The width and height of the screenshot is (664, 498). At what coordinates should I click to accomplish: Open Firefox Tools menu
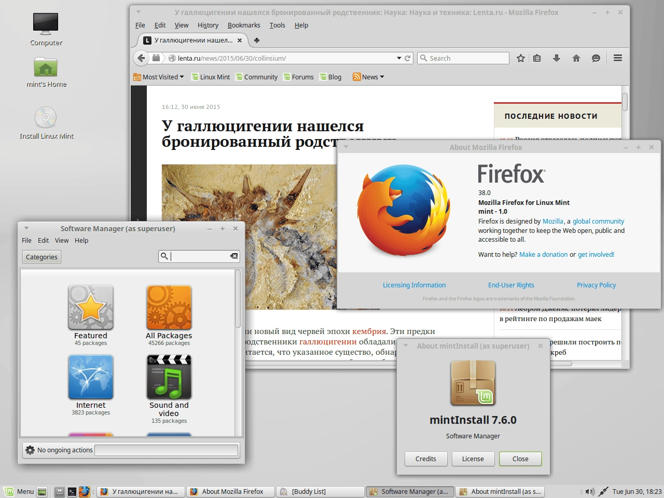[277, 25]
